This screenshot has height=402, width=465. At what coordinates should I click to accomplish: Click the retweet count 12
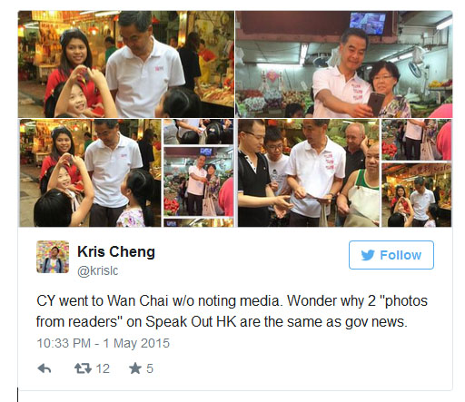(x=103, y=368)
